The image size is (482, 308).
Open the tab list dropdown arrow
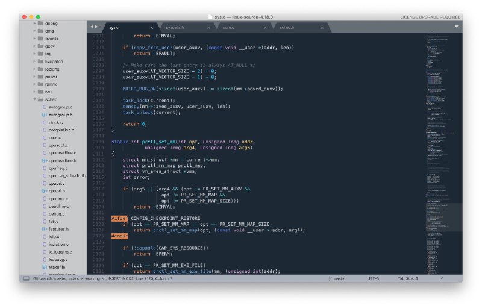pos(456,27)
